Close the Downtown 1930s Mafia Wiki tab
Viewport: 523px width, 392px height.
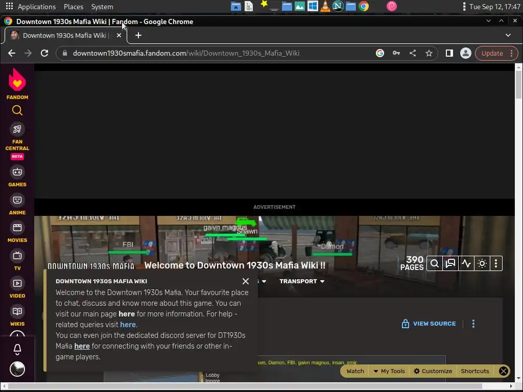118,35
